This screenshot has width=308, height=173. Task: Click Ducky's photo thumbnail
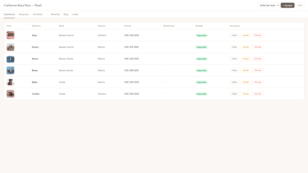pos(11,47)
